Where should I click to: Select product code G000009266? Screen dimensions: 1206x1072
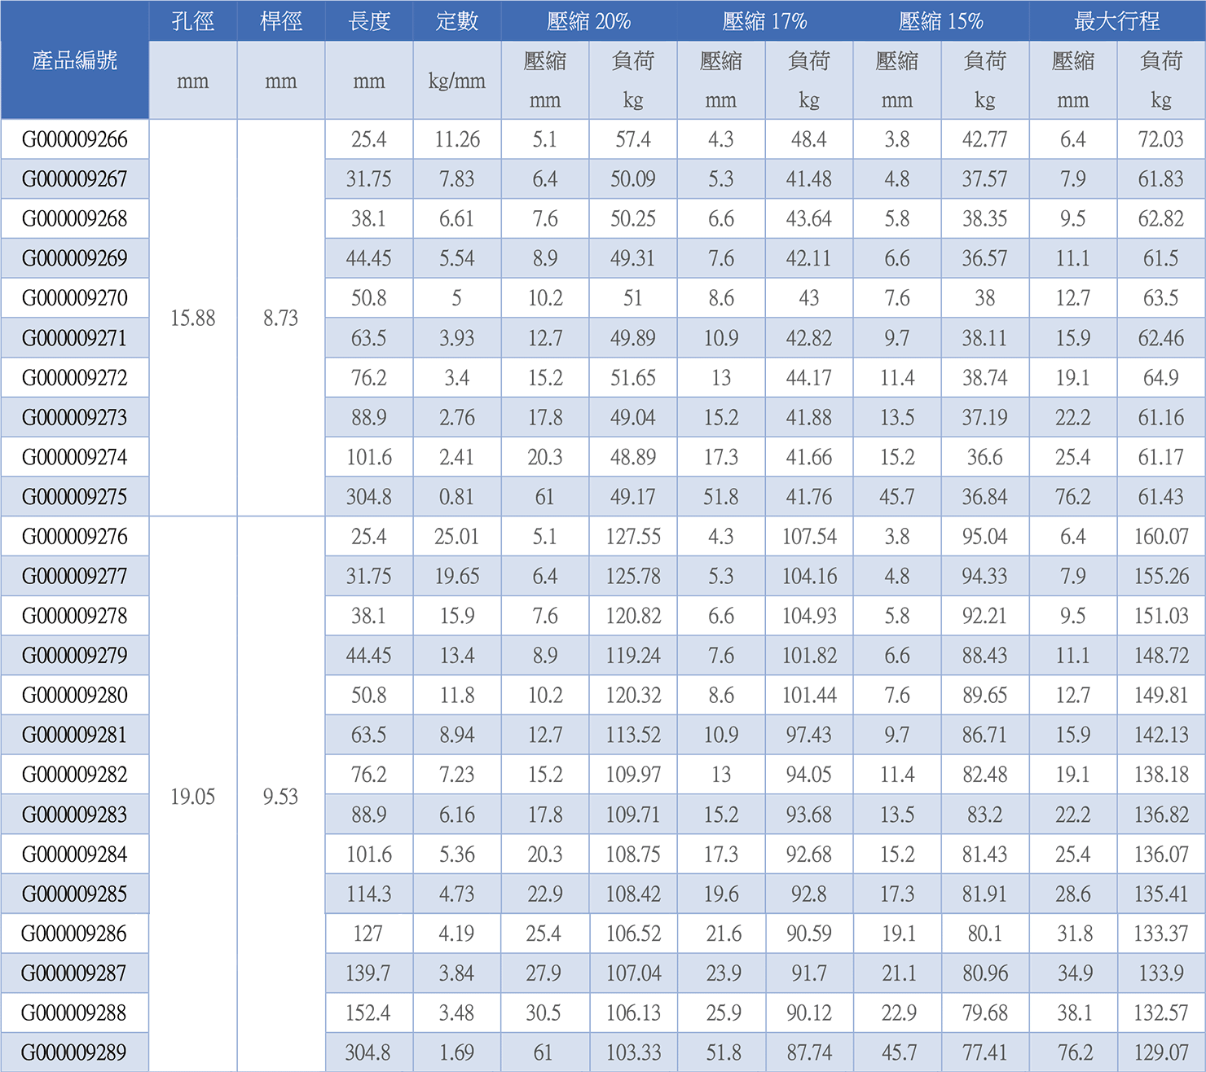coord(75,139)
